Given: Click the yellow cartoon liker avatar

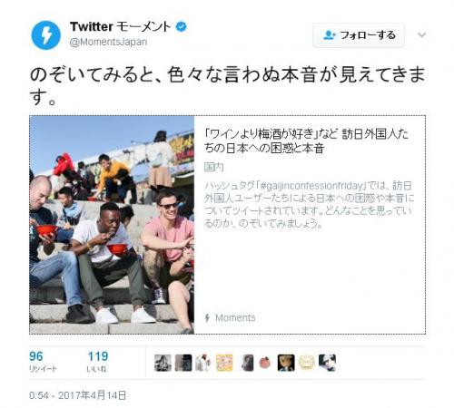Looking at the screenshot, I should [x=224, y=363].
